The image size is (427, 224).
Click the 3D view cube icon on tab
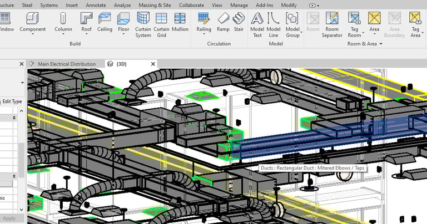pos(110,64)
